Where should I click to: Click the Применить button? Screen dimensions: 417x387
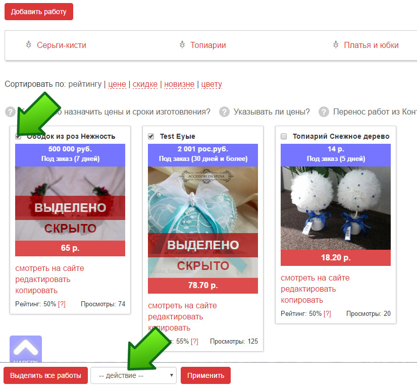pos(205,375)
